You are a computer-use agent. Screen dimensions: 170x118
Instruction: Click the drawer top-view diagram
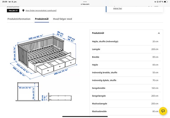tap(28, 92)
